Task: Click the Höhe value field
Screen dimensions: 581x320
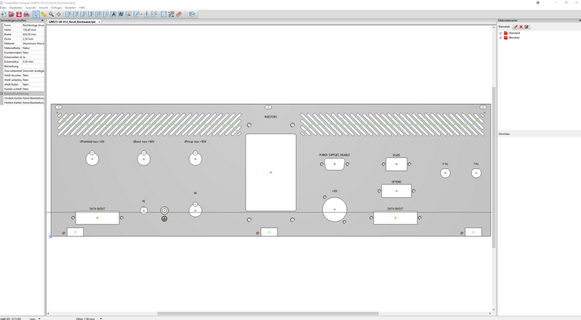Action: coord(33,30)
